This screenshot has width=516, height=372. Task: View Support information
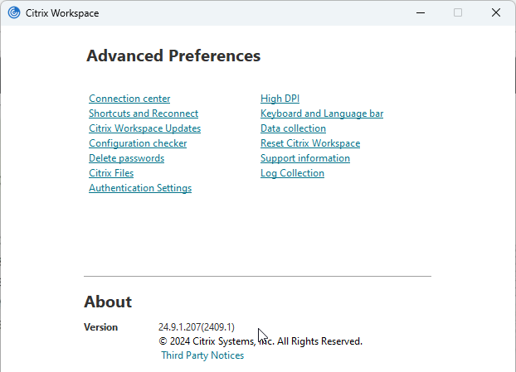pos(305,158)
